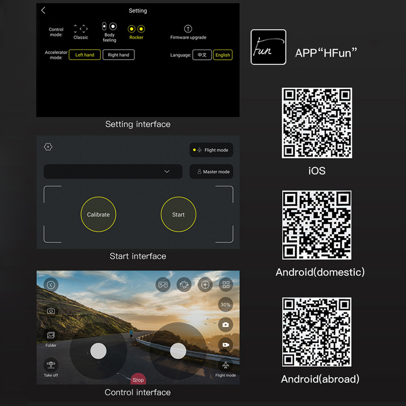The width and height of the screenshot is (406, 406).
Task: Tap Flight mode airplane icon in Control interface
Action: click(x=225, y=365)
